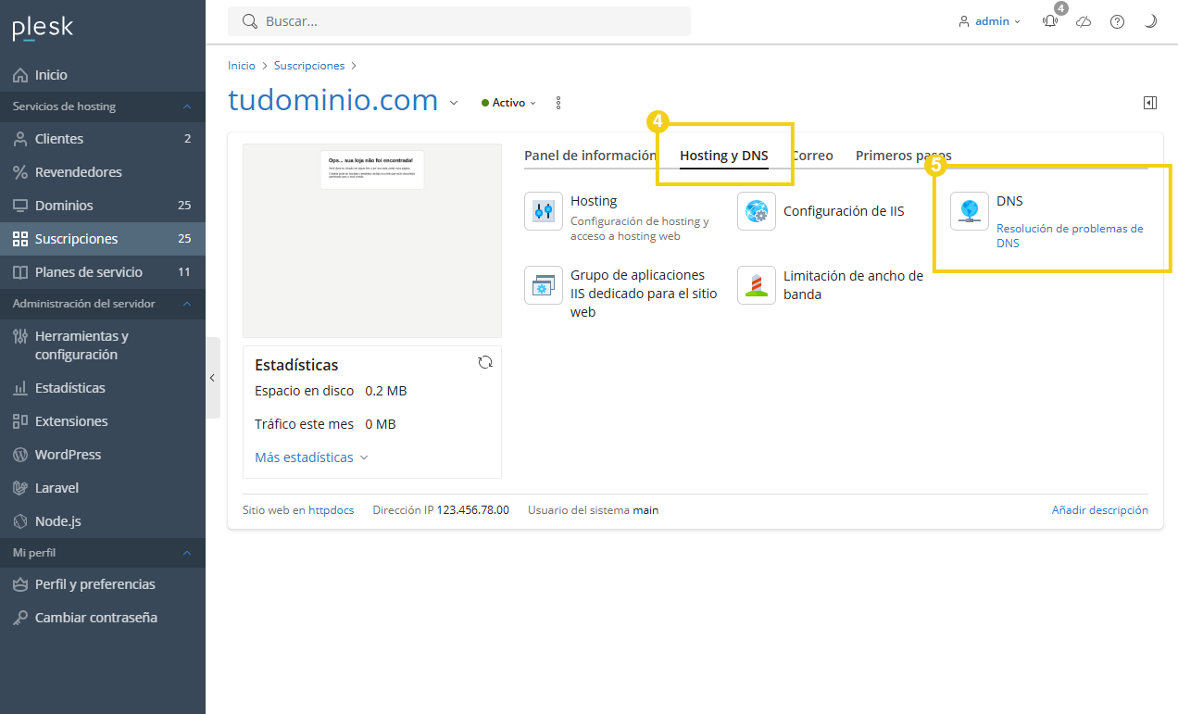Collapse Mi perfil section
This screenshot has width=1178, height=714.
[187, 553]
